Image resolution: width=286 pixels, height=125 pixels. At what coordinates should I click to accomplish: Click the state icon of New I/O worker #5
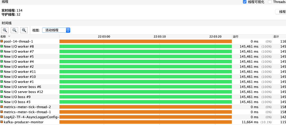2,56
